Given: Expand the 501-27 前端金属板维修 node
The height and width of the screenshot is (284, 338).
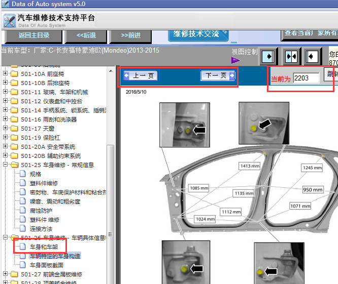Looking at the screenshot, I should coord(6,274).
